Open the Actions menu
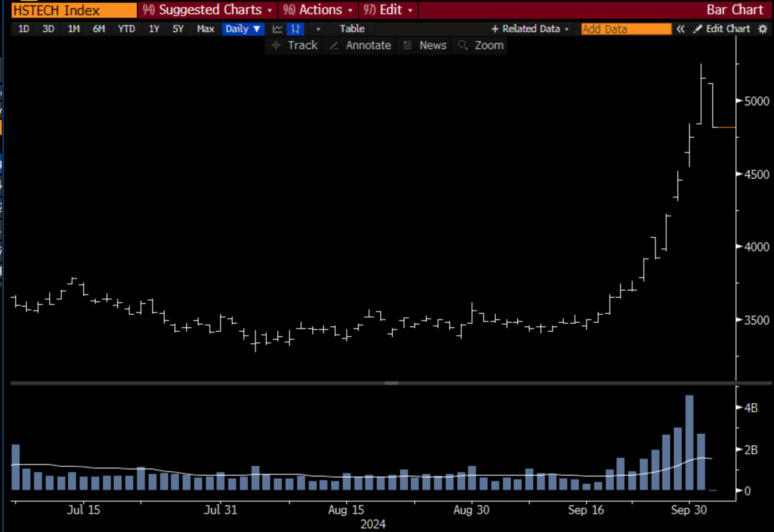 [318, 10]
